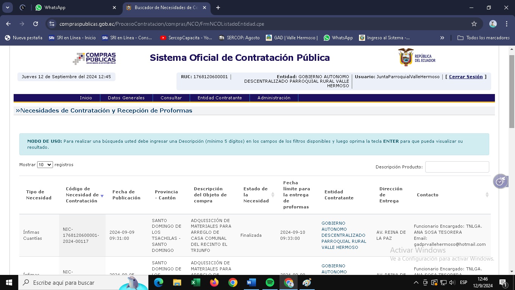Click the Cerrar Sesión link

[466, 77]
